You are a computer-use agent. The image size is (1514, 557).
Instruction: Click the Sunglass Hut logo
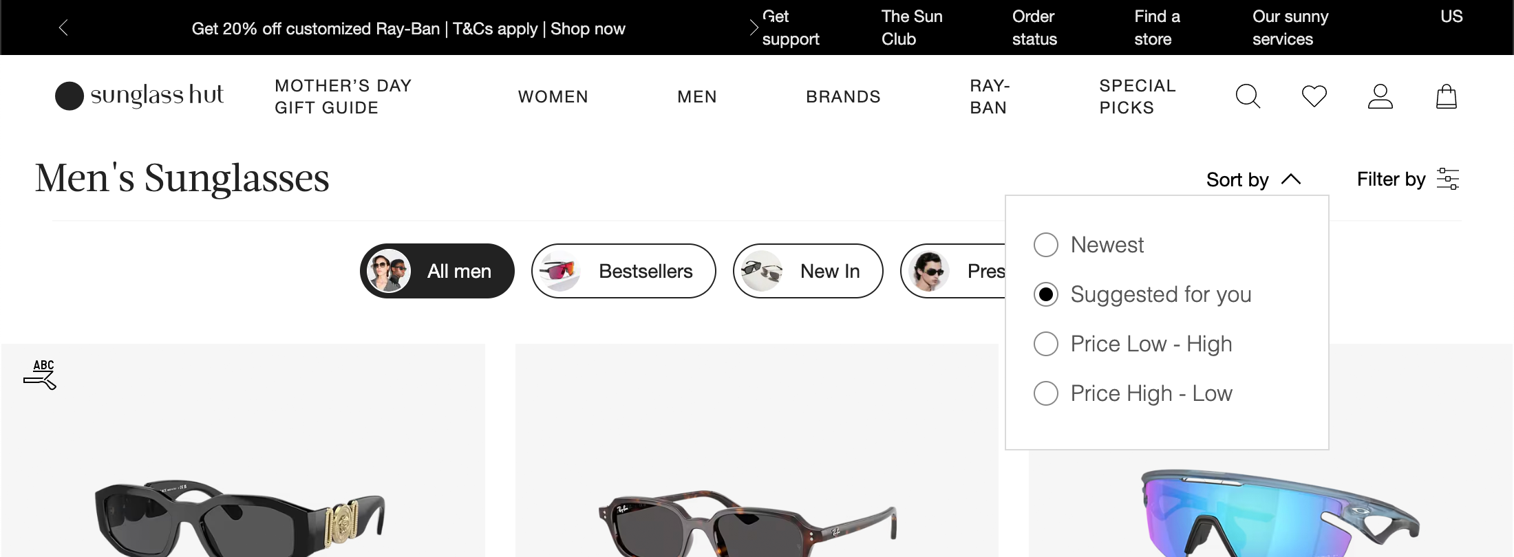(140, 96)
